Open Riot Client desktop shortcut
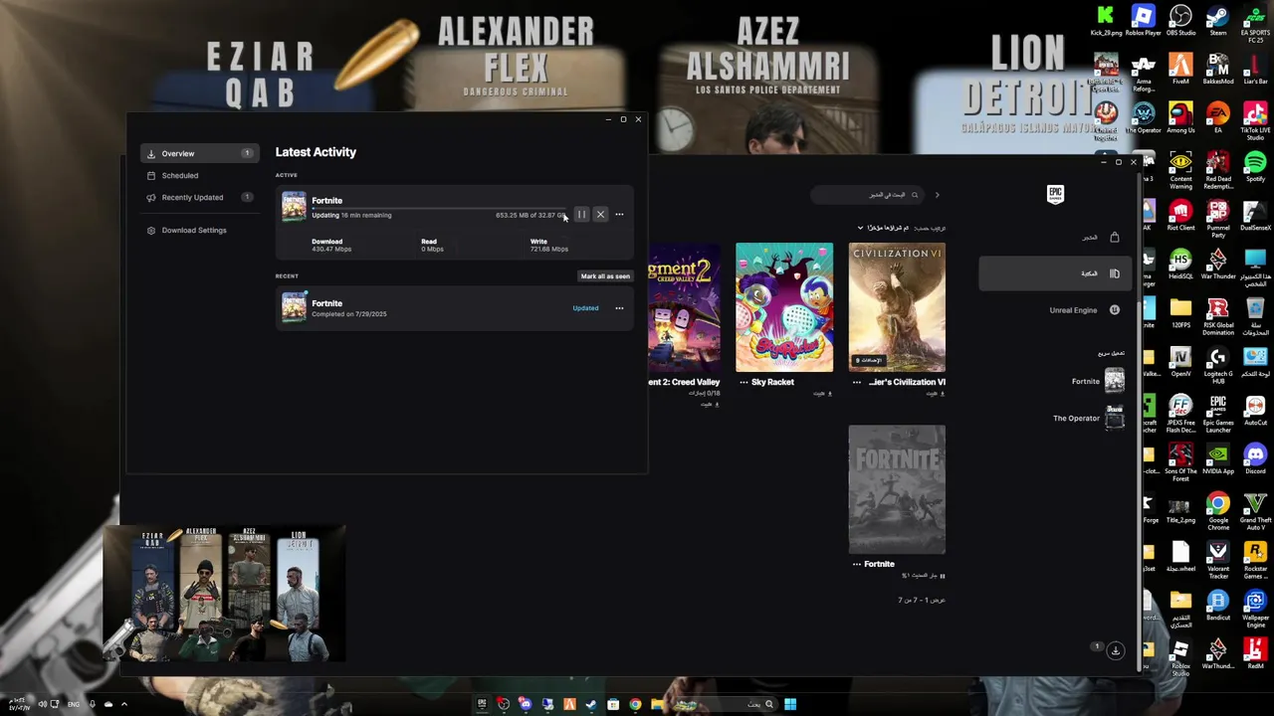The image size is (1274, 716). [1180, 216]
